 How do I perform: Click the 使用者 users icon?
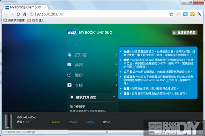click(x=69, y=54)
